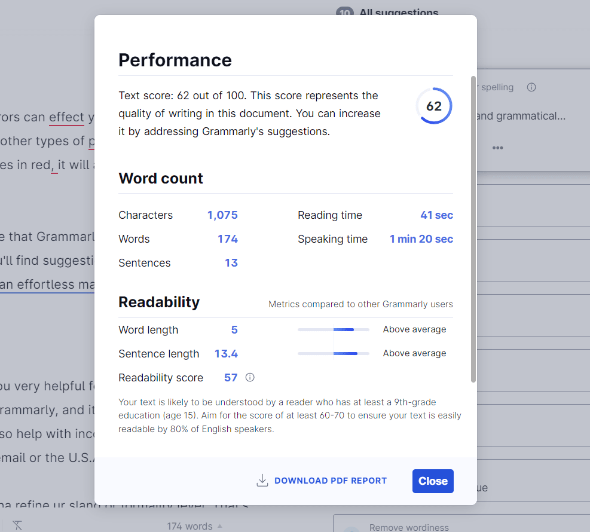The height and width of the screenshot is (532, 590).
Task: Click the Sentences count 13
Action: 231,262
